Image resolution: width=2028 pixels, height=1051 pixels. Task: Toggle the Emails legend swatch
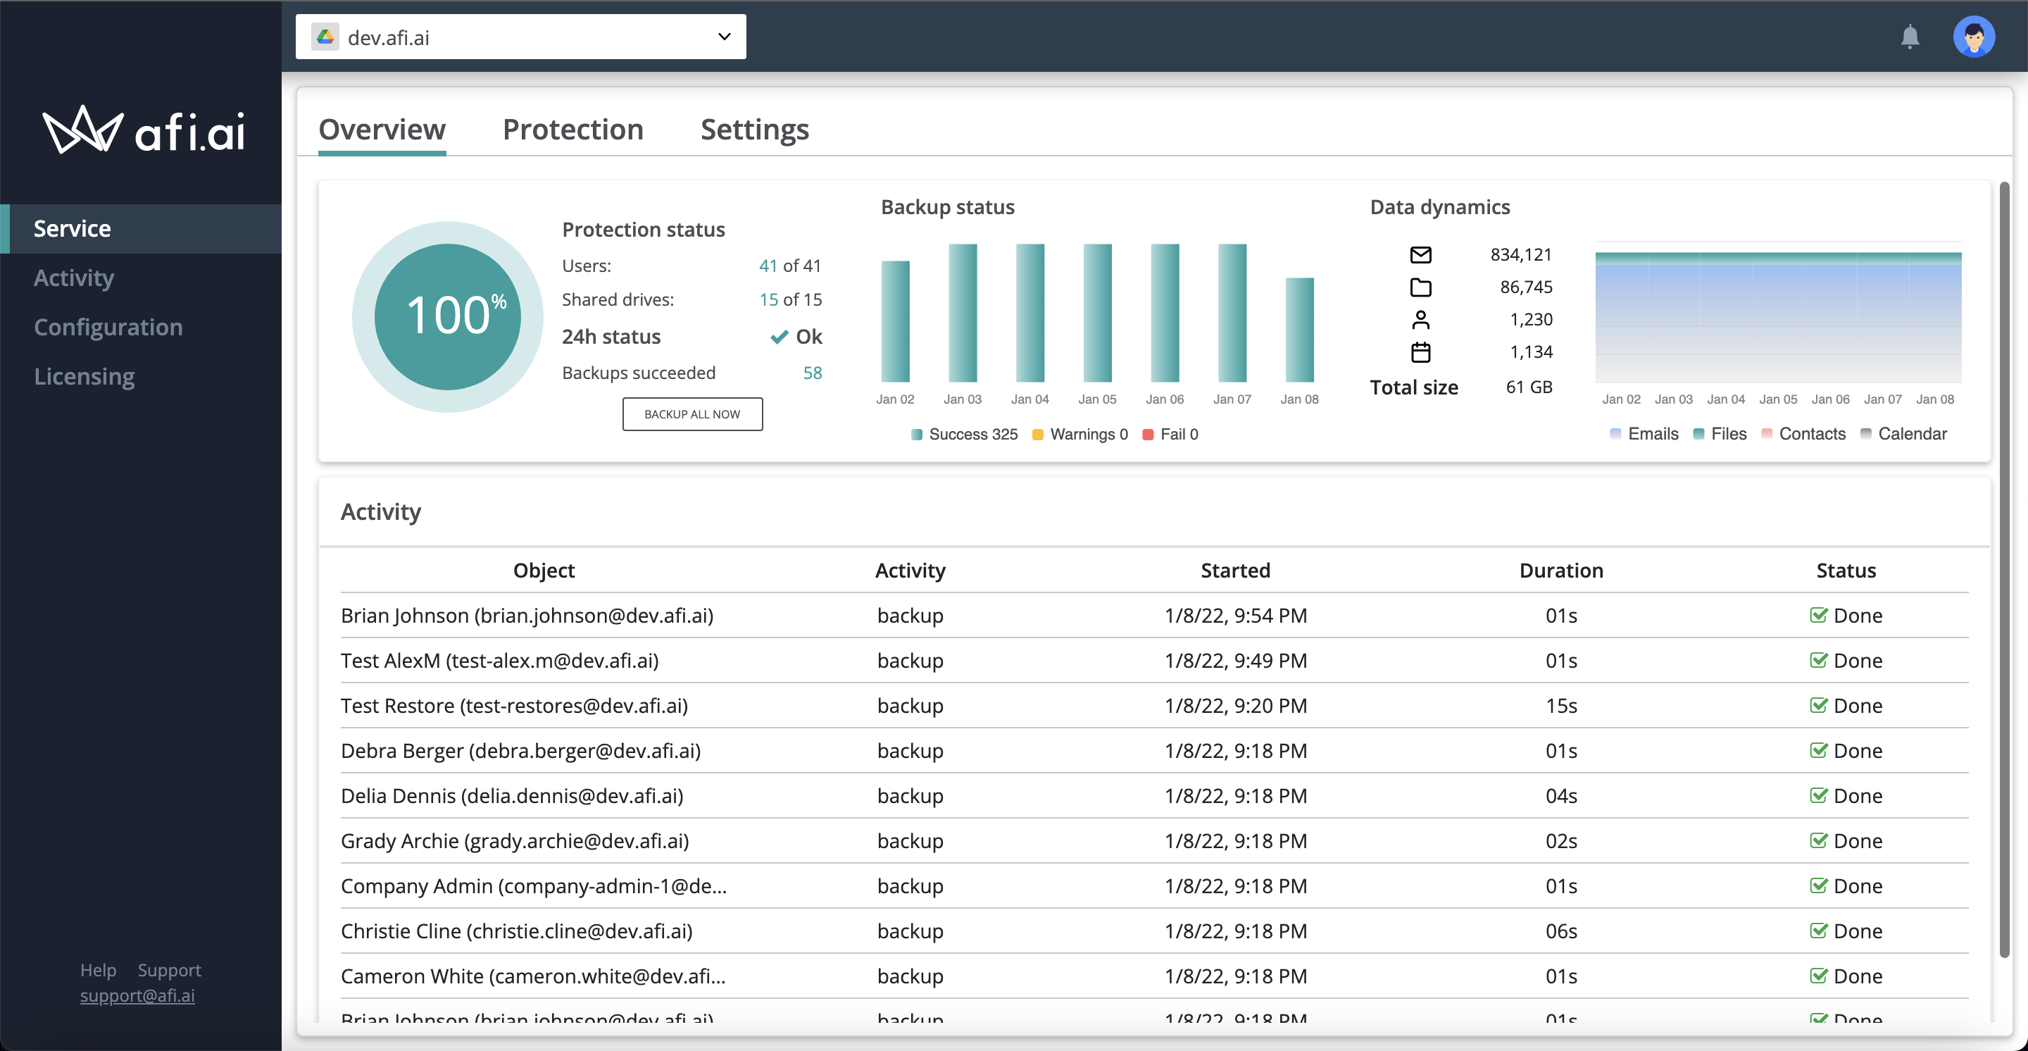(x=1615, y=434)
